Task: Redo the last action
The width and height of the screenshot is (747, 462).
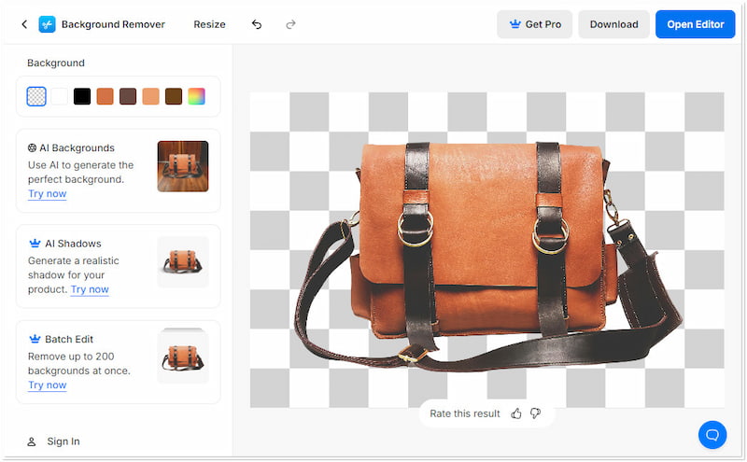Action: (290, 24)
